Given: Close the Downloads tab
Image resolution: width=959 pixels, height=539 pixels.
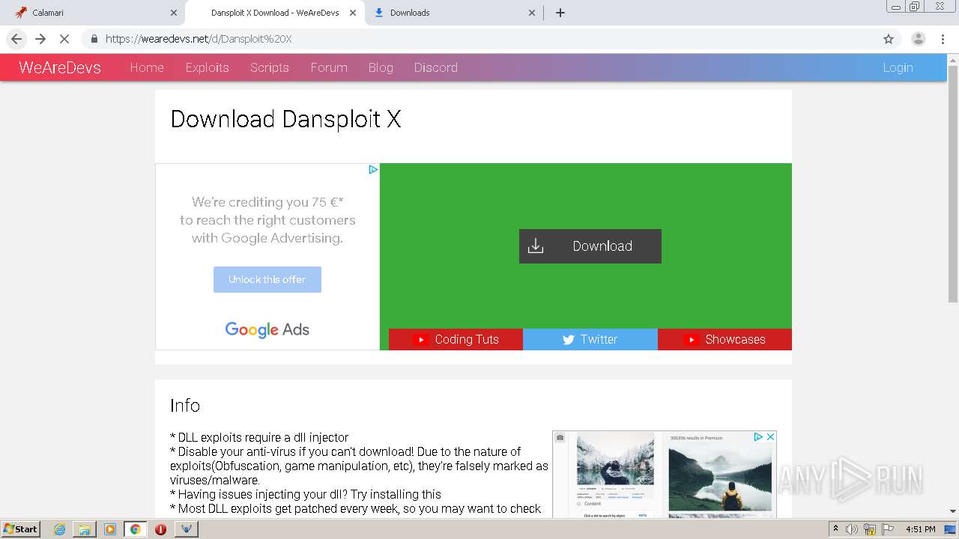Looking at the screenshot, I should (x=532, y=13).
